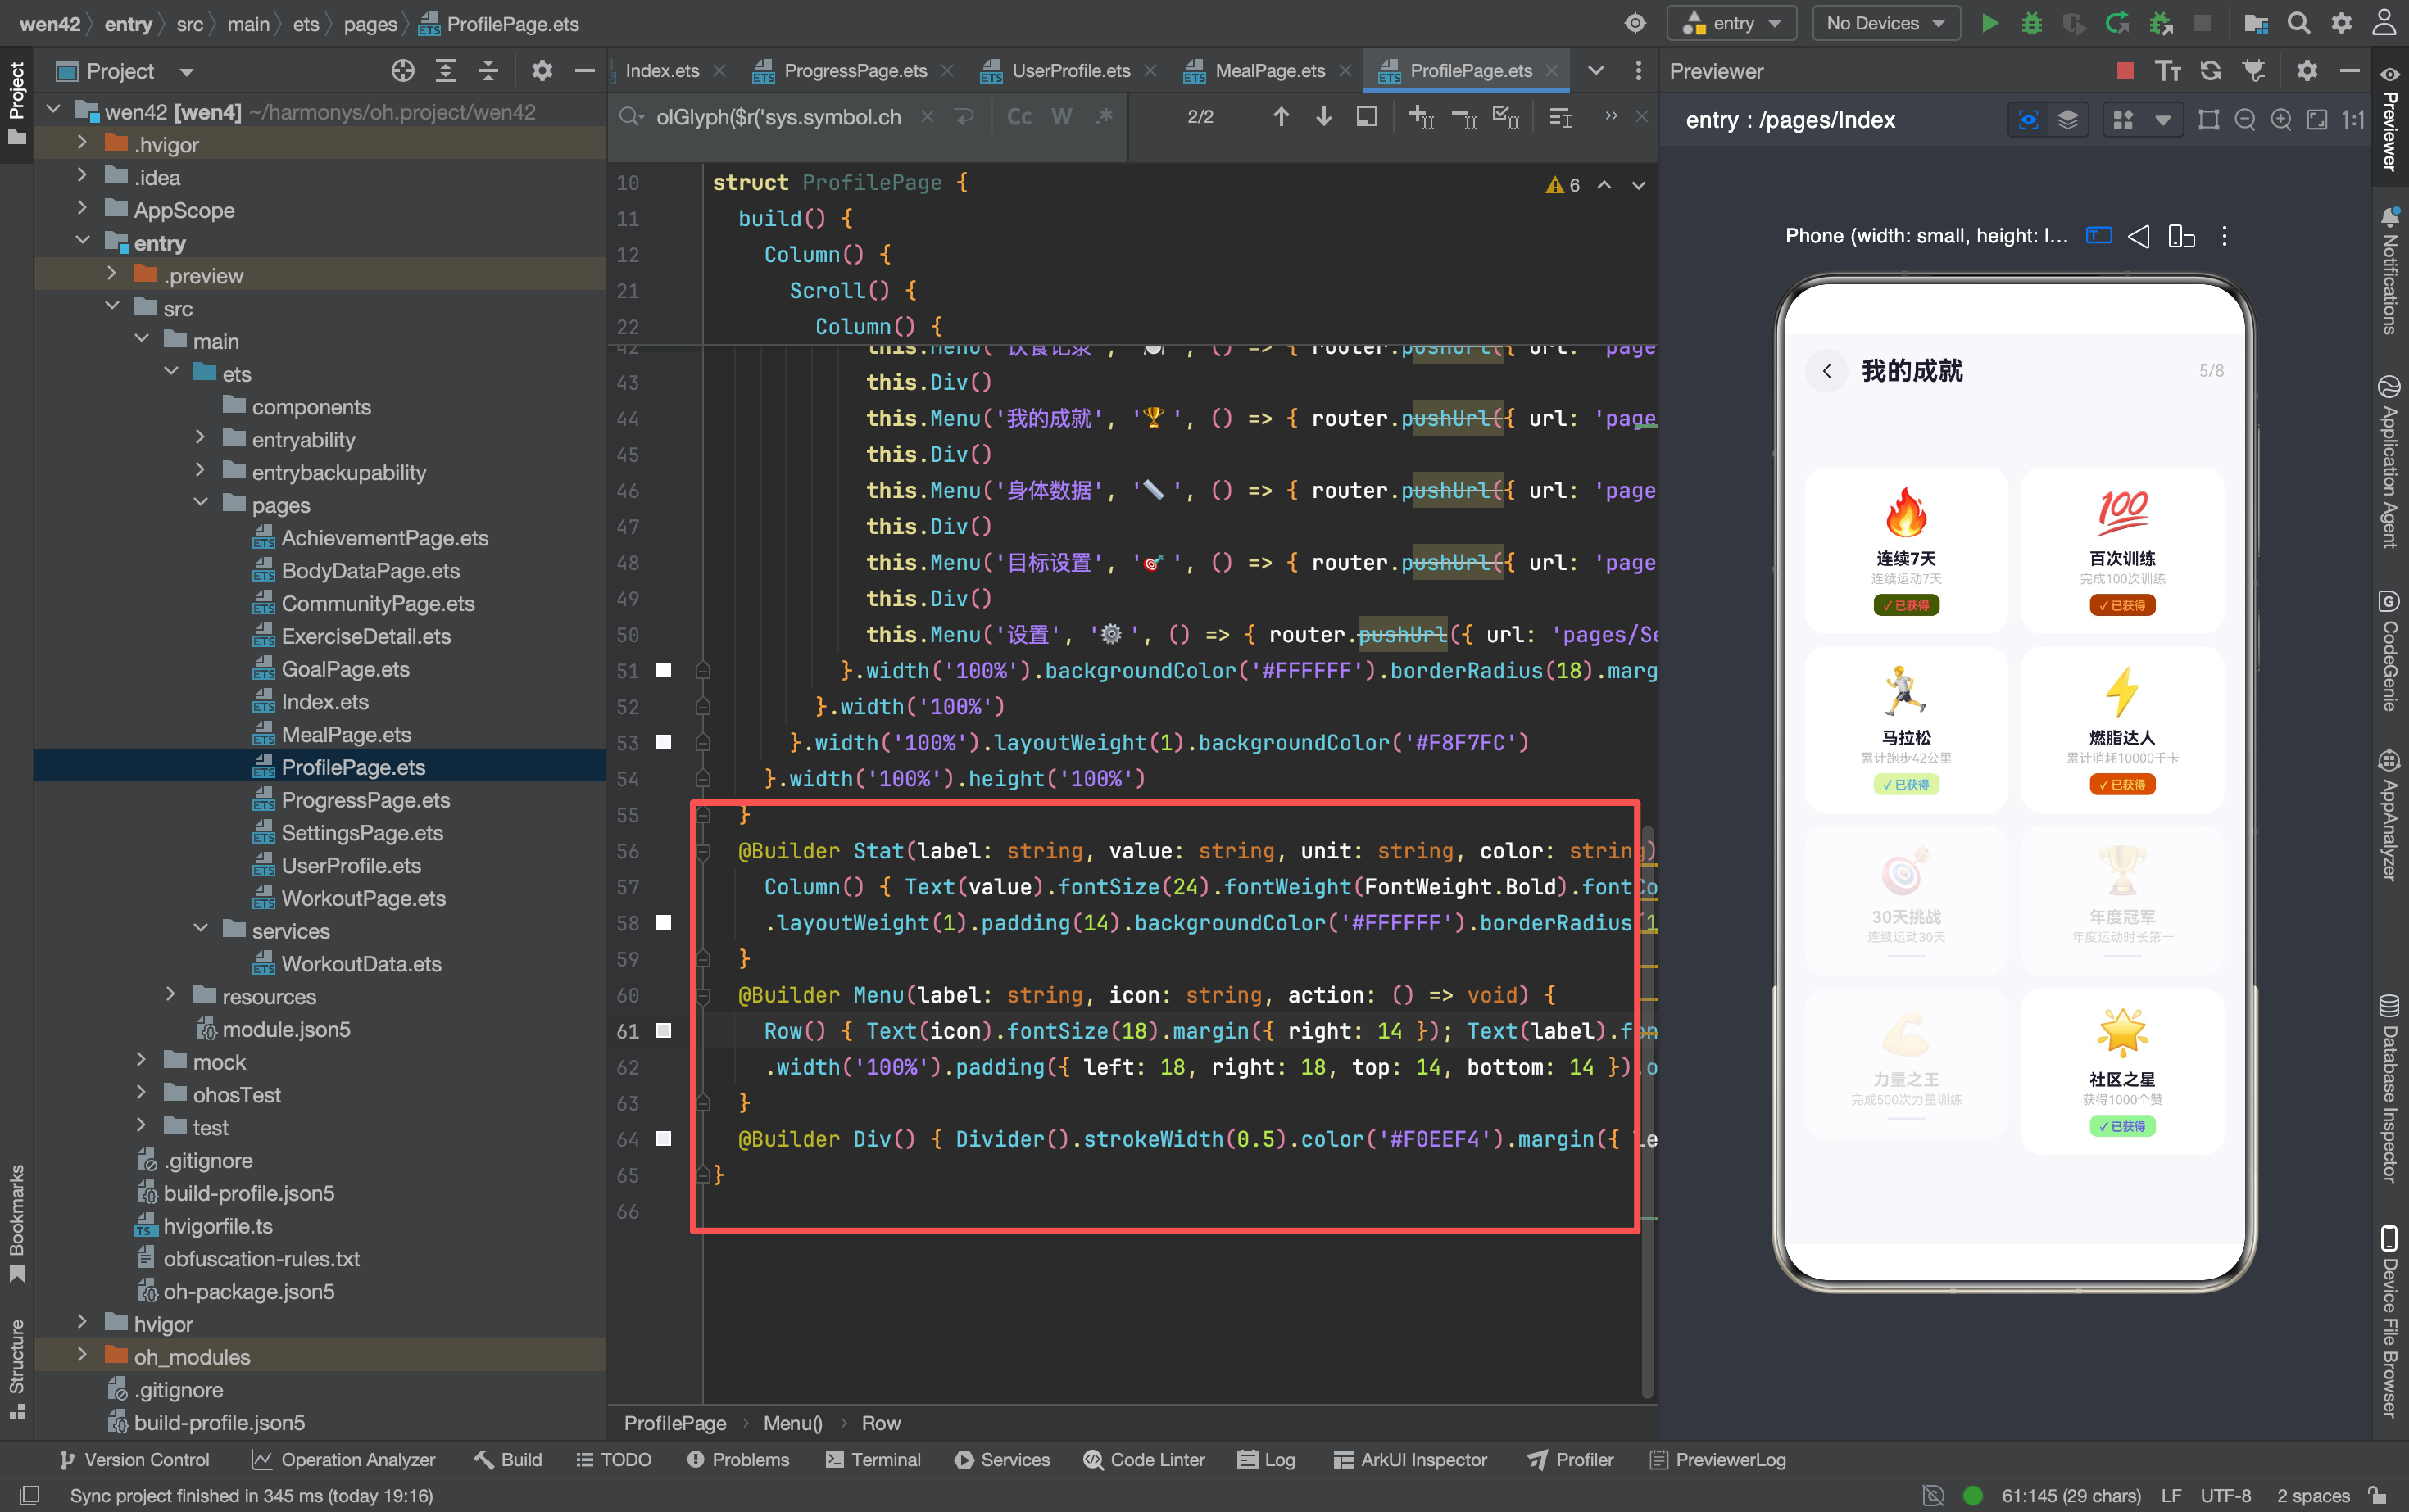Toggle whole words W in search
The height and width of the screenshot is (1512, 2409).
point(1061,117)
